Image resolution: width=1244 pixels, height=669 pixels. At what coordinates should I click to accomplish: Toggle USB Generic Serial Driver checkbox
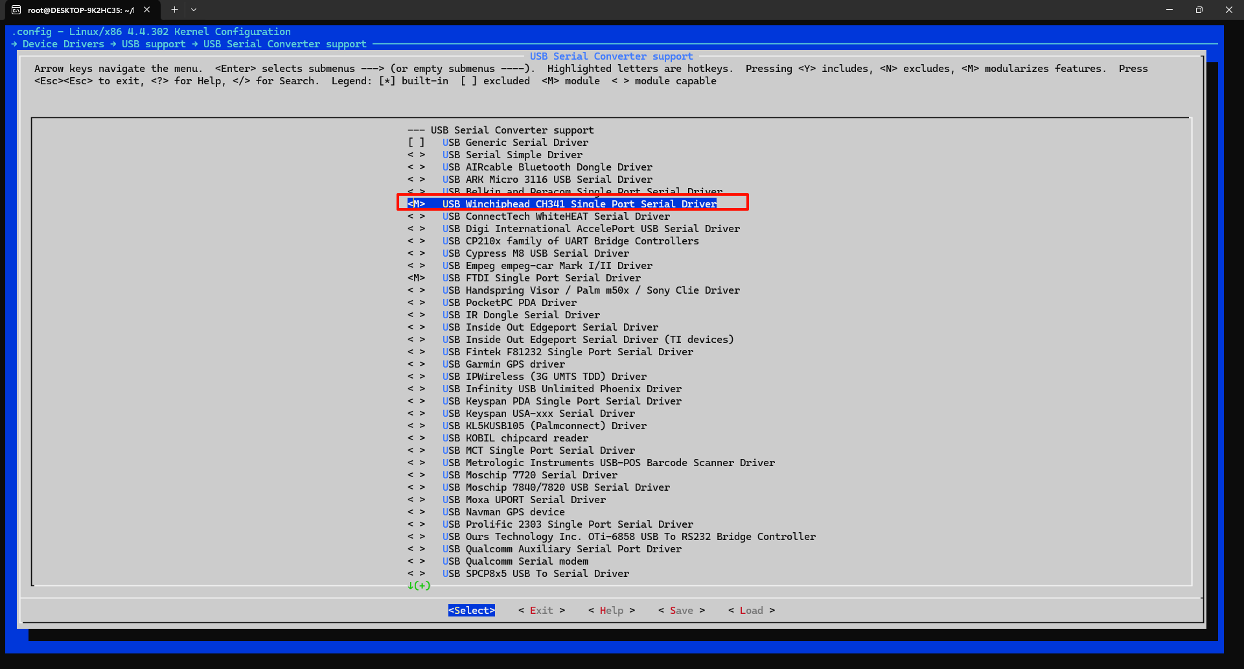(416, 143)
